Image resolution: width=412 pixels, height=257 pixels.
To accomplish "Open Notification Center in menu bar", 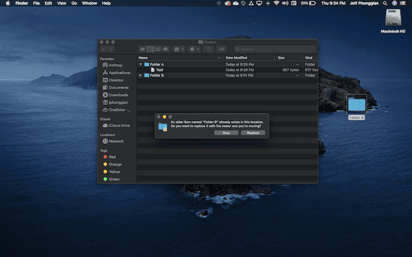I will point(403,3).
